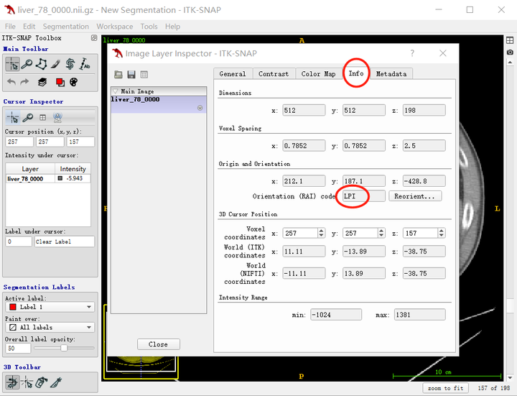Collapse the Main Image layer group
This screenshot has height=396, width=517.
point(116,91)
